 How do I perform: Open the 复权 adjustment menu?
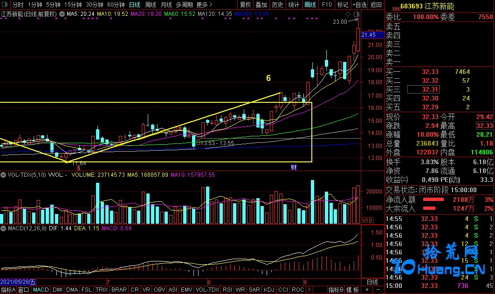tap(245, 5)
